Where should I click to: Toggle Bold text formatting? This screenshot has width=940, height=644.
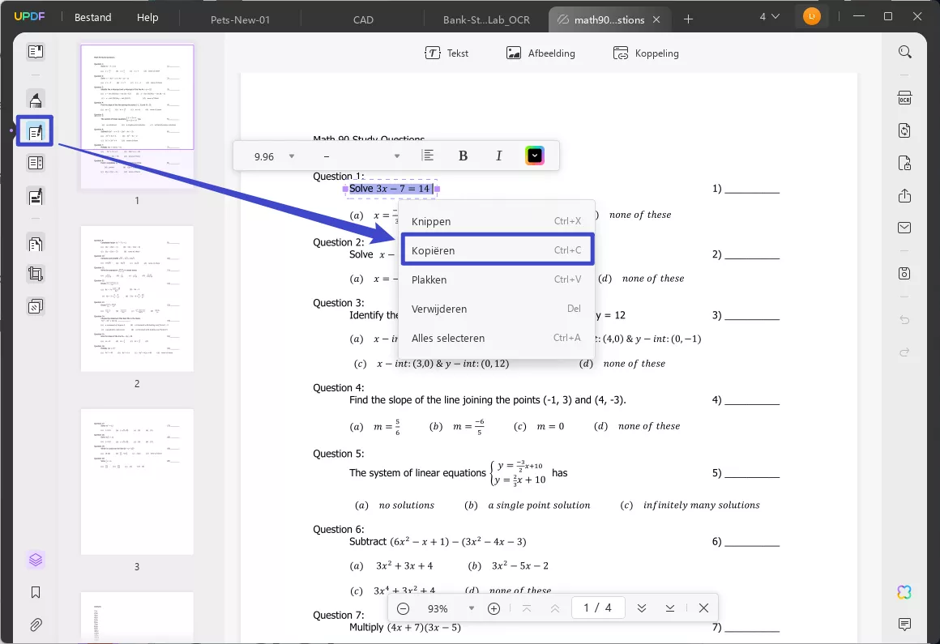[463, 156]
